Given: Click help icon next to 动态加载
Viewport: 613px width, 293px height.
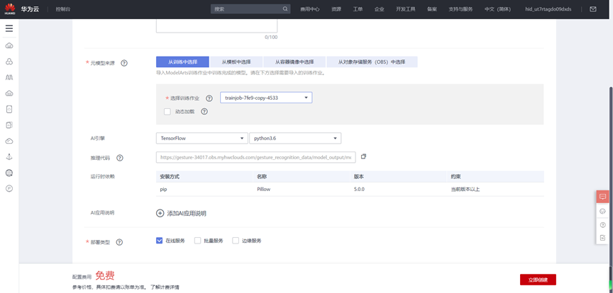Looking at the screenshot, I should click(204, 112).
